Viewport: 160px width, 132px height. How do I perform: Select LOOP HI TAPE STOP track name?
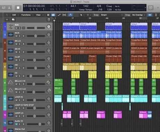(24, 105)
